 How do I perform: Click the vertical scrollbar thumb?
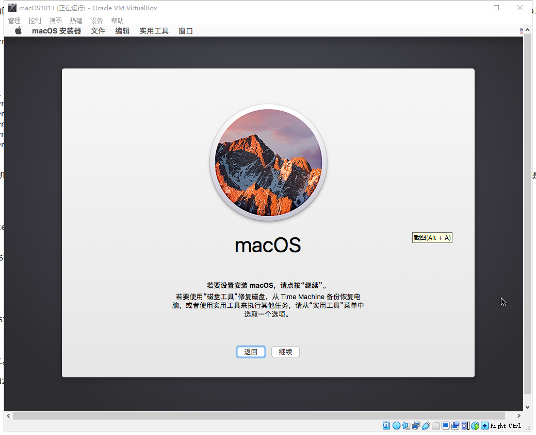(x=527, y=214)
